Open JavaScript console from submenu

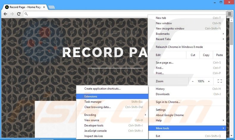[112, 131]
